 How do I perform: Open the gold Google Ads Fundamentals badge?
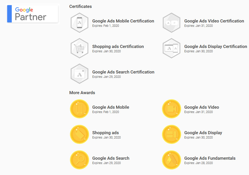coord(172,160)
